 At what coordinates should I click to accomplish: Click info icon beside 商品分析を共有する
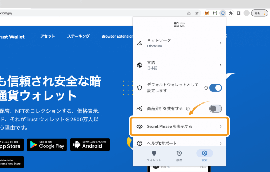point(188,108)
